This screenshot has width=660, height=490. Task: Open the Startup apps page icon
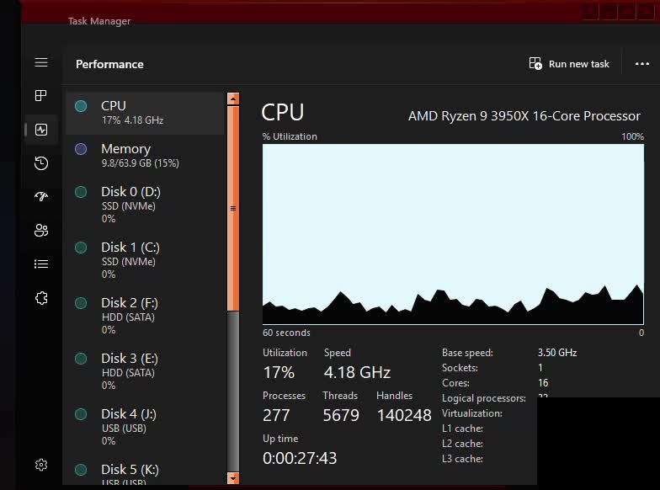41,197
